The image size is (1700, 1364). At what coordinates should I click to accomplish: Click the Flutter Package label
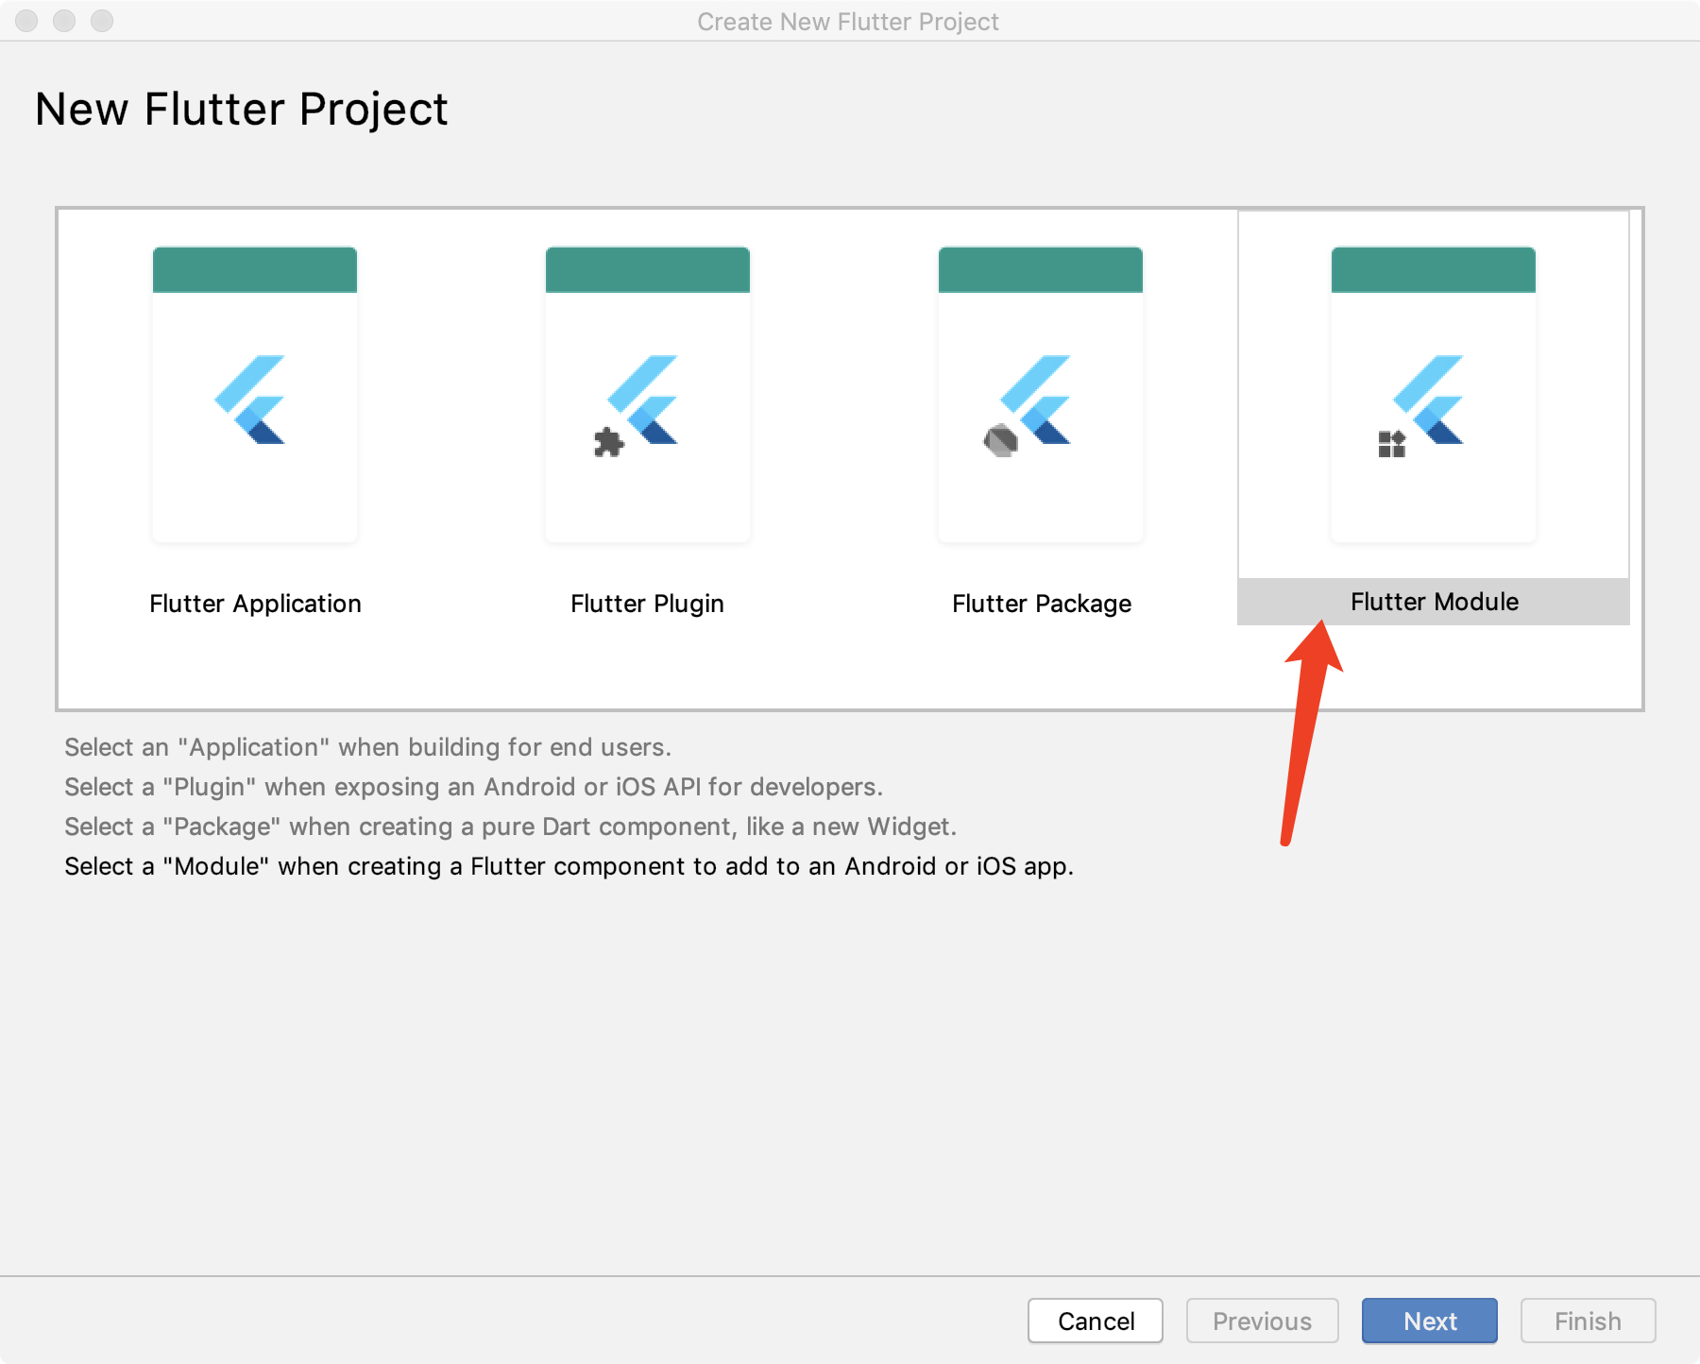[1042, 604]
